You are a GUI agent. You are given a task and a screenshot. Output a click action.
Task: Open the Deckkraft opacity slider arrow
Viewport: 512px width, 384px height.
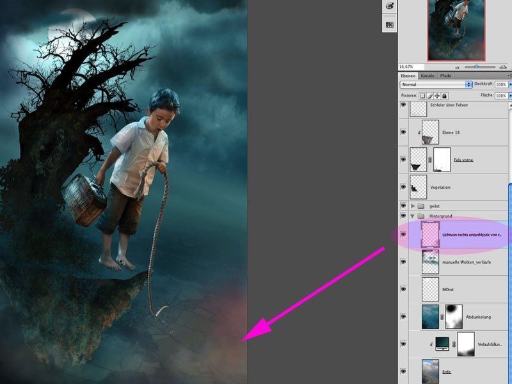pos(510,84)
